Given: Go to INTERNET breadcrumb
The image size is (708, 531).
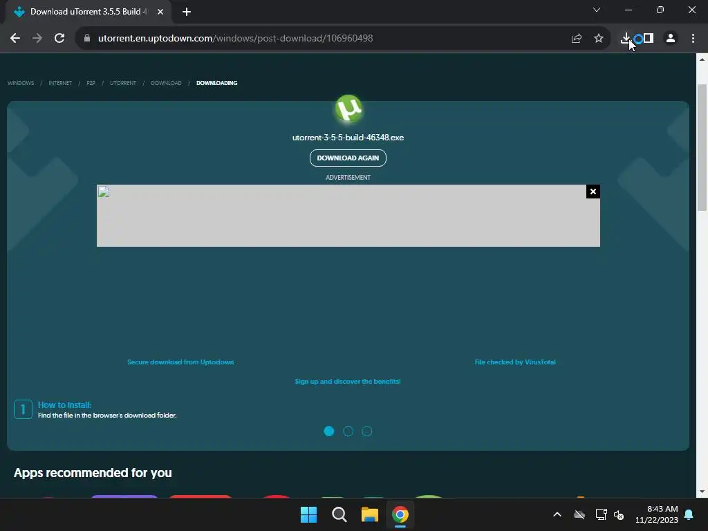Looking at the screenshot, I should [x=60, y=83].
